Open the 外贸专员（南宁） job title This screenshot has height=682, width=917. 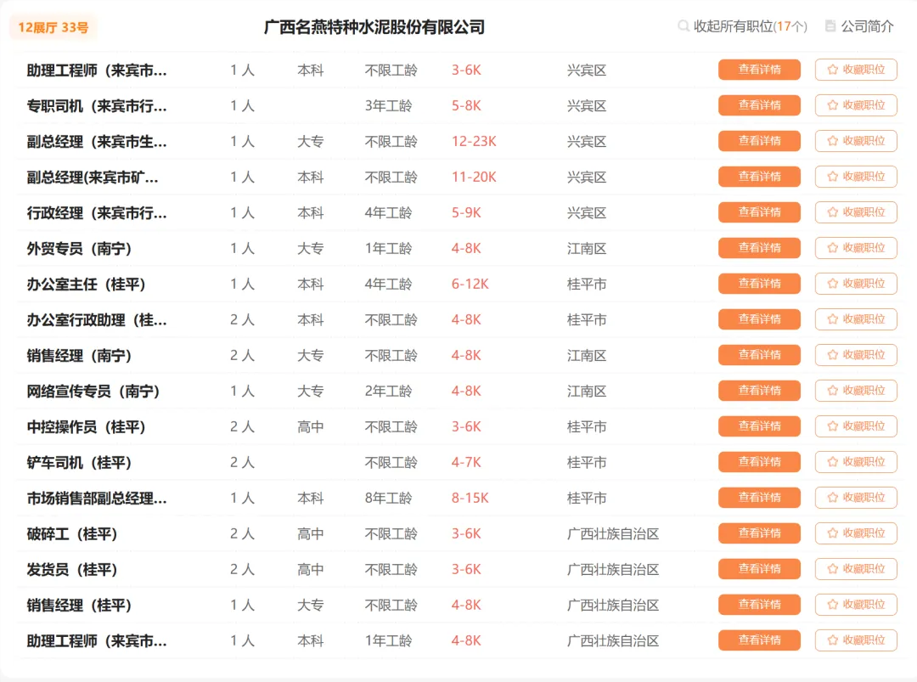(x=79, y=249)
